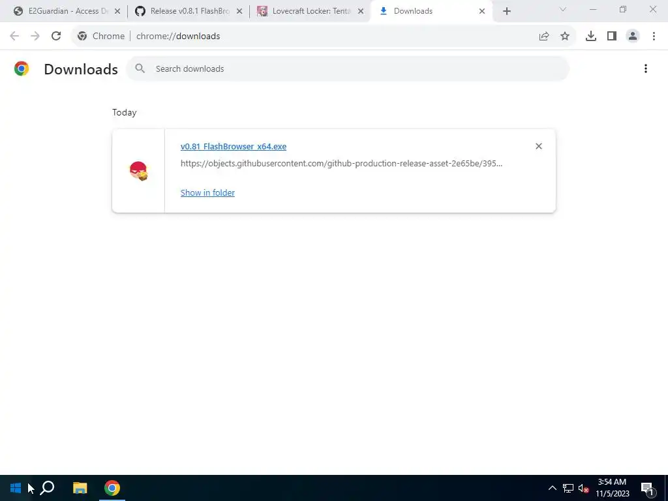Click the magnifier icon in search downloads
The height and width of the screenshot is (501, 668).
[x=140, y=68]
